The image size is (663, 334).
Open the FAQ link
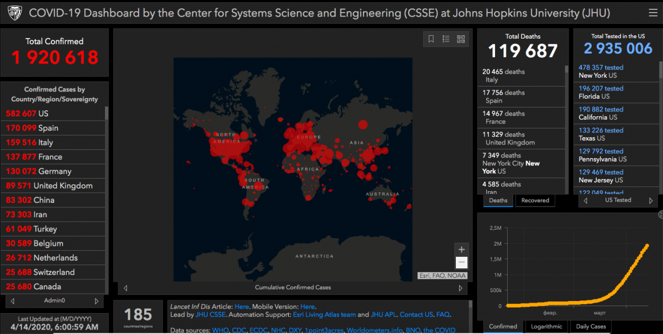[x=443, y=315]
